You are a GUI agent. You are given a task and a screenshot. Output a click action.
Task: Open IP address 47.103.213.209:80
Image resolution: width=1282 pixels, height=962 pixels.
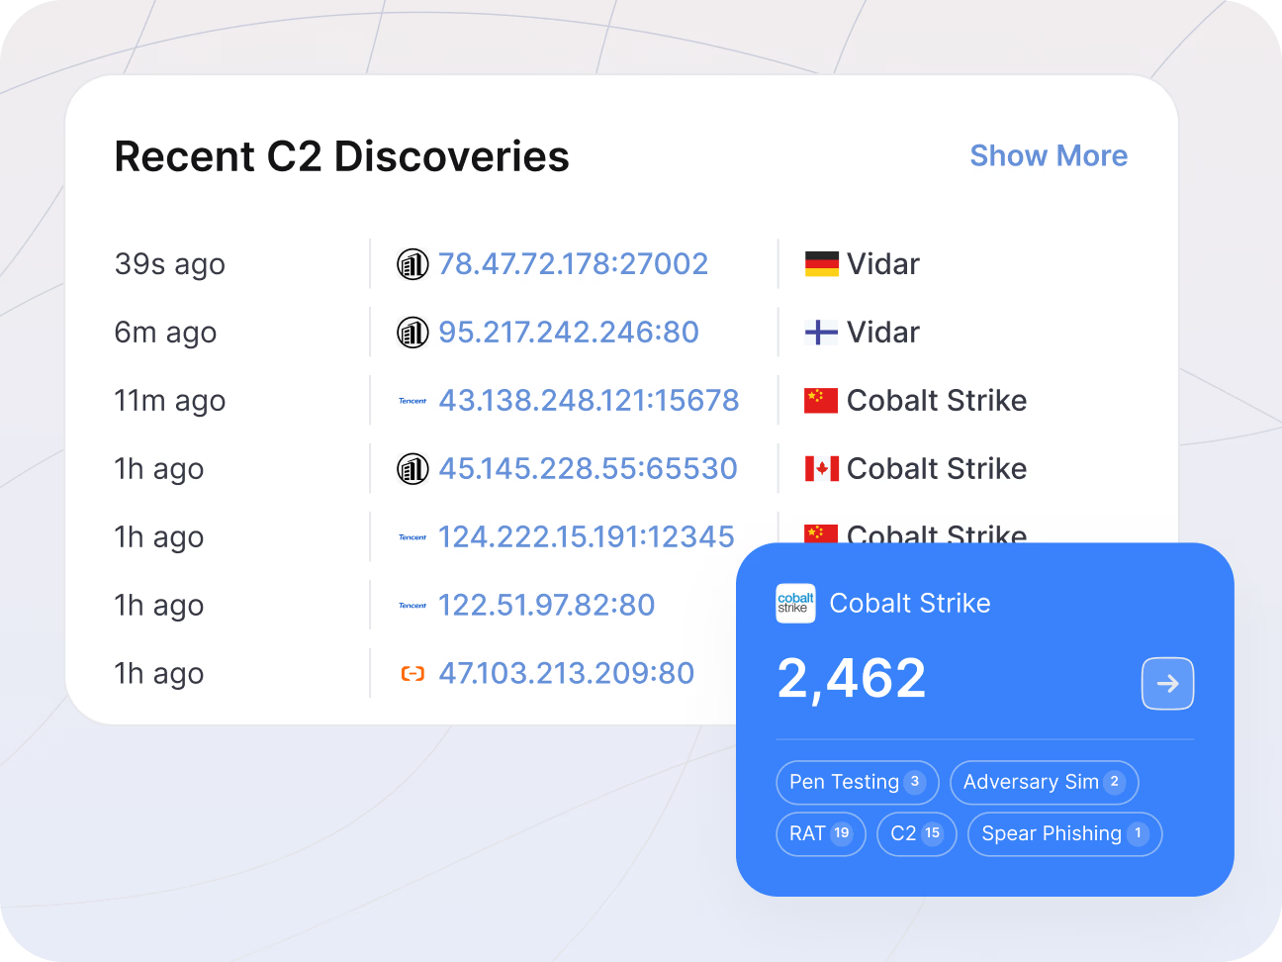(567, 673)
